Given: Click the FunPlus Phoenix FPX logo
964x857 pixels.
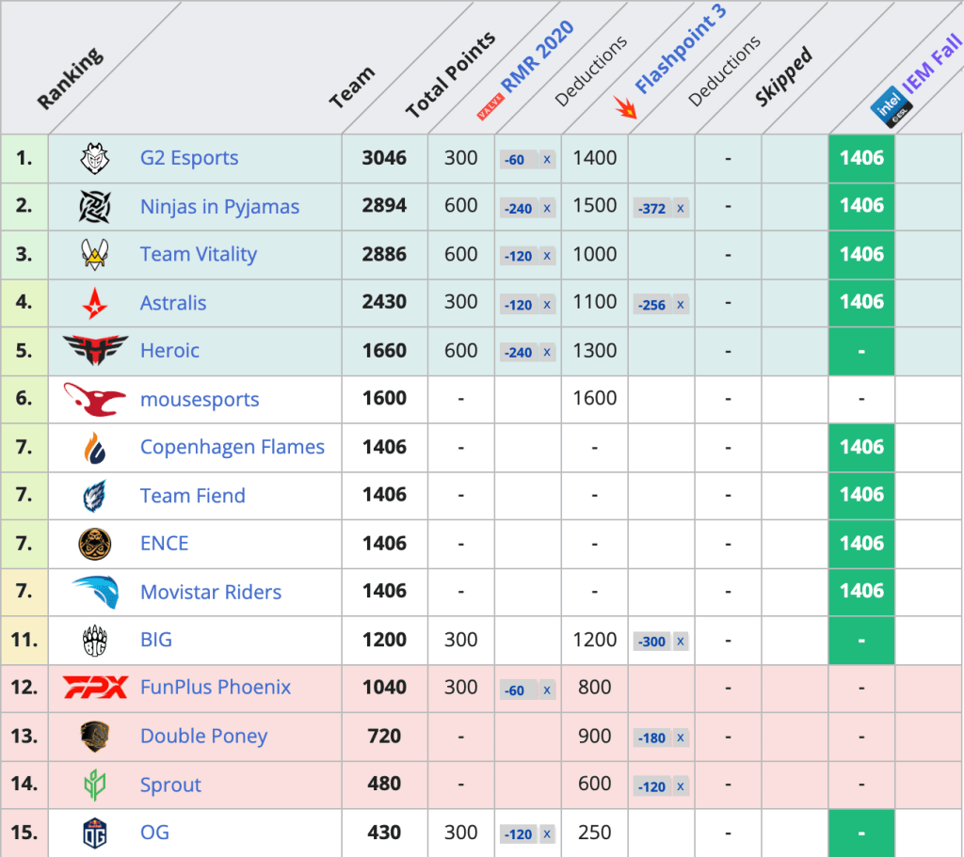Looking at the screenshot, I should (95, 688).
